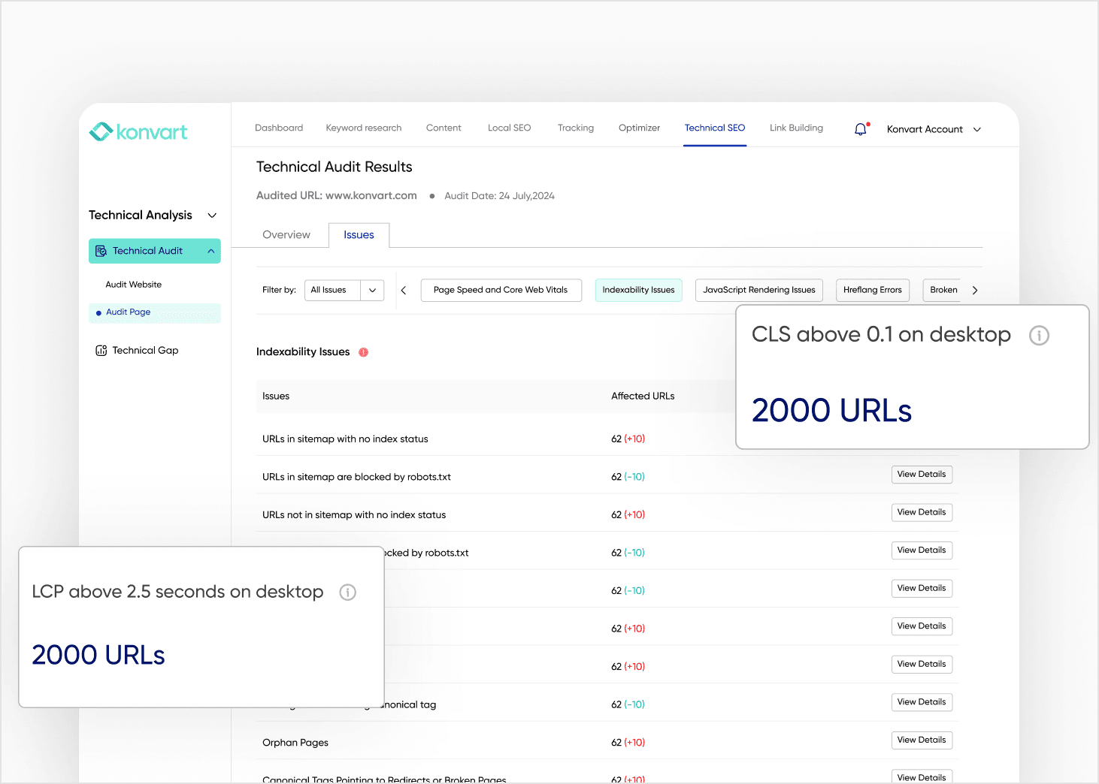This screenshot has width=1099, height=784.
Task: Switch to the Overview tab
Action: click(286, 234)
